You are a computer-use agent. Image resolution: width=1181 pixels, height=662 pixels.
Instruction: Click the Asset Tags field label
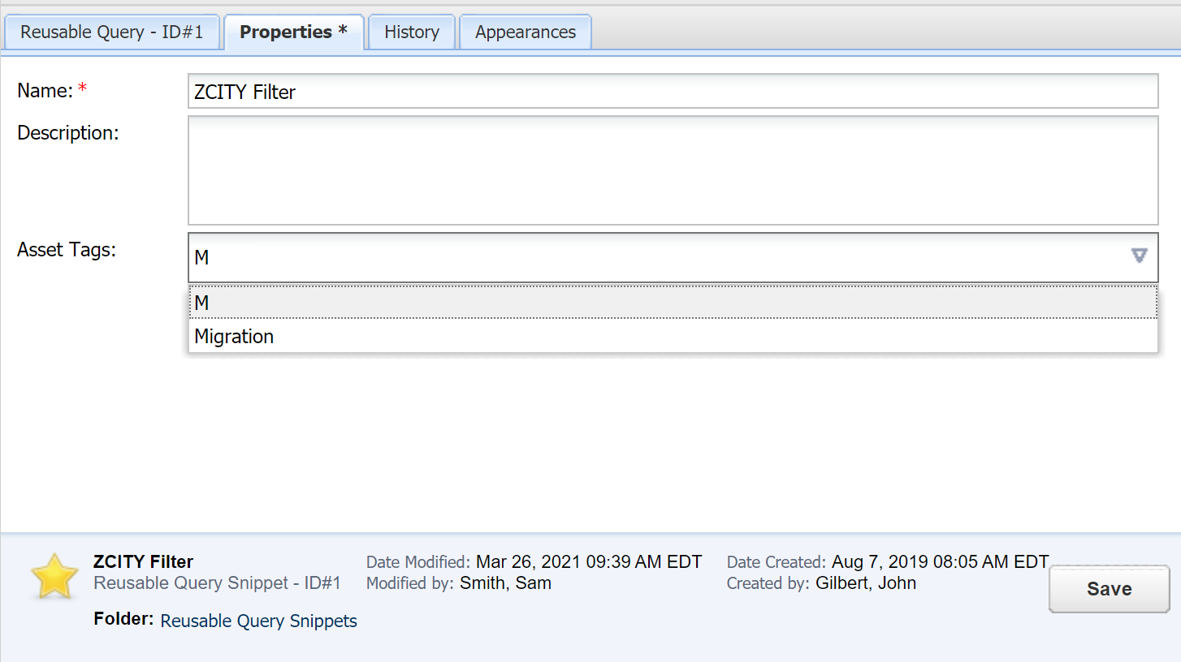(67, 250)
